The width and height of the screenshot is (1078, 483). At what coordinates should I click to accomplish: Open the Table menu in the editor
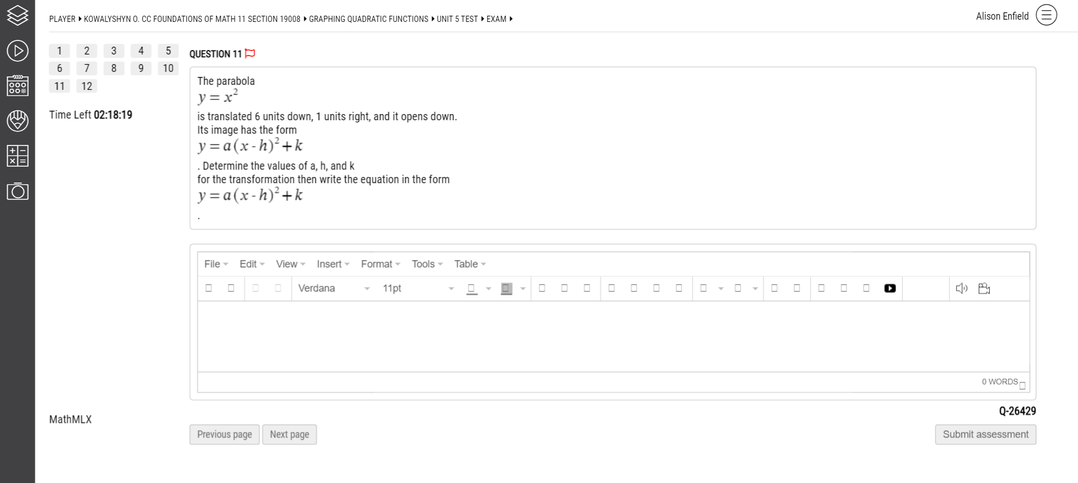pos(470,264)
